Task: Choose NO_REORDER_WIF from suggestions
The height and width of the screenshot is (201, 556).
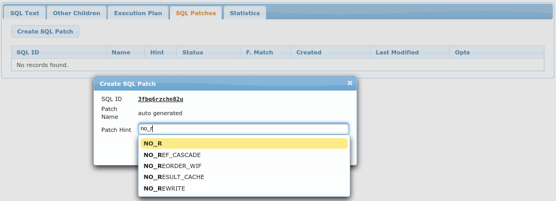Action: click(244, 166)
